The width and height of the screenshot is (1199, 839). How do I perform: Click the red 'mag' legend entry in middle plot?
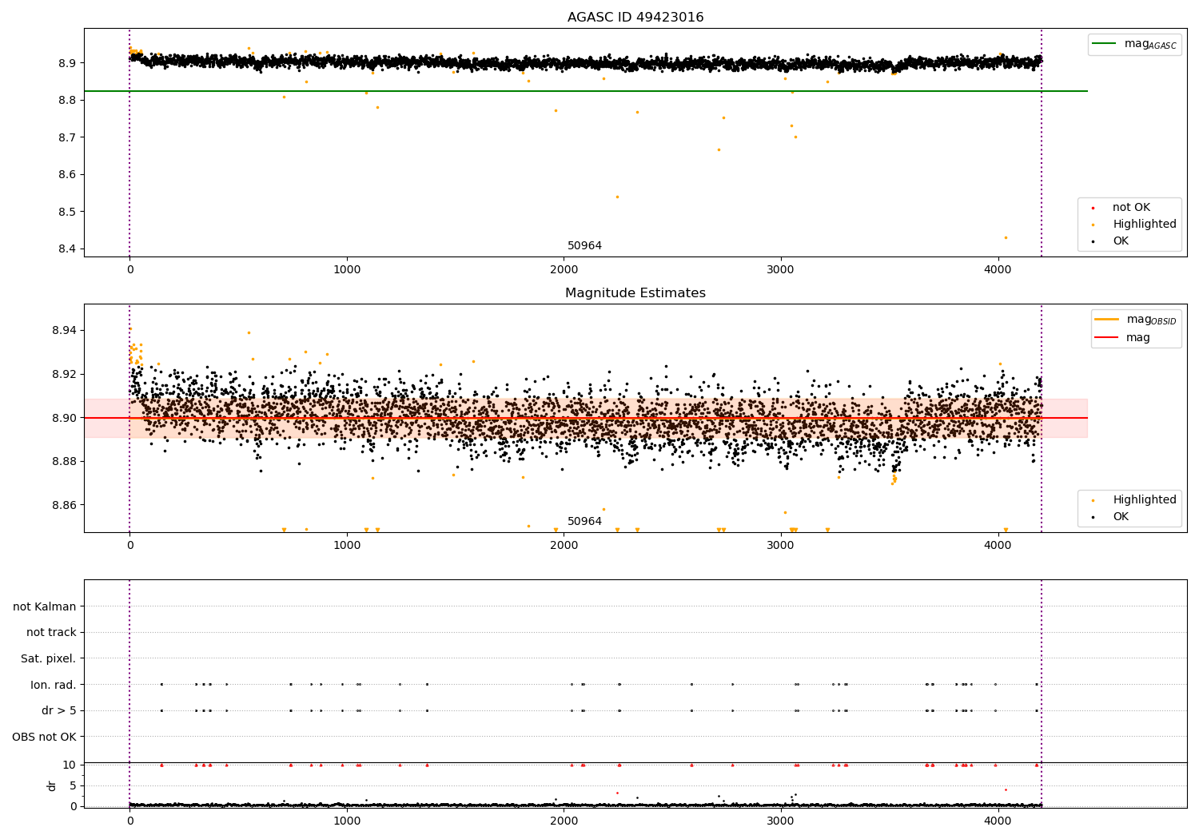(1123, 338)
